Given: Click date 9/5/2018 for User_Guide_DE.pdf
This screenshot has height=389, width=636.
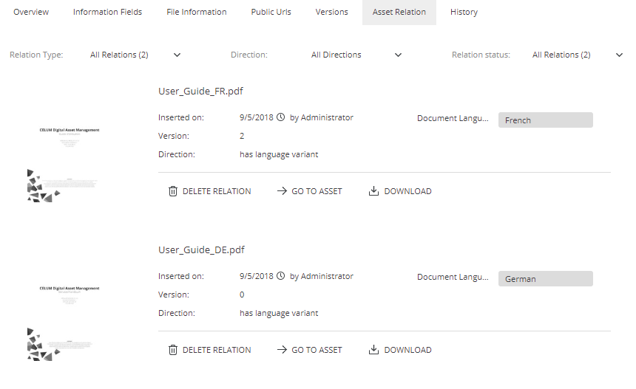Looking at the screenshot, I should [257, 276].
